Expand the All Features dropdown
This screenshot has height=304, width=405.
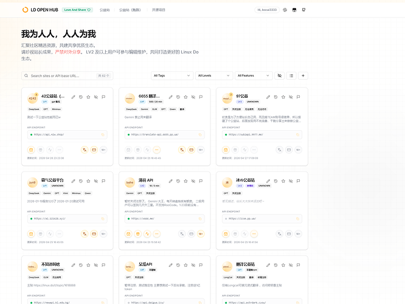coord(254,75)
